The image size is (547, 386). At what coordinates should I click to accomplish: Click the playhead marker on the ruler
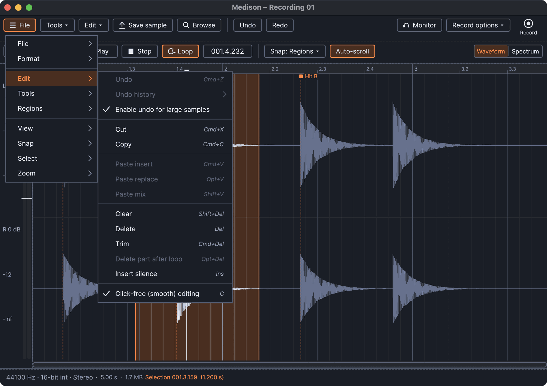[186, 70]
